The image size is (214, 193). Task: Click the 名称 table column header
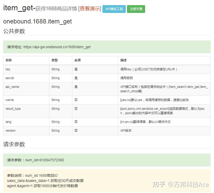point(8,60)
